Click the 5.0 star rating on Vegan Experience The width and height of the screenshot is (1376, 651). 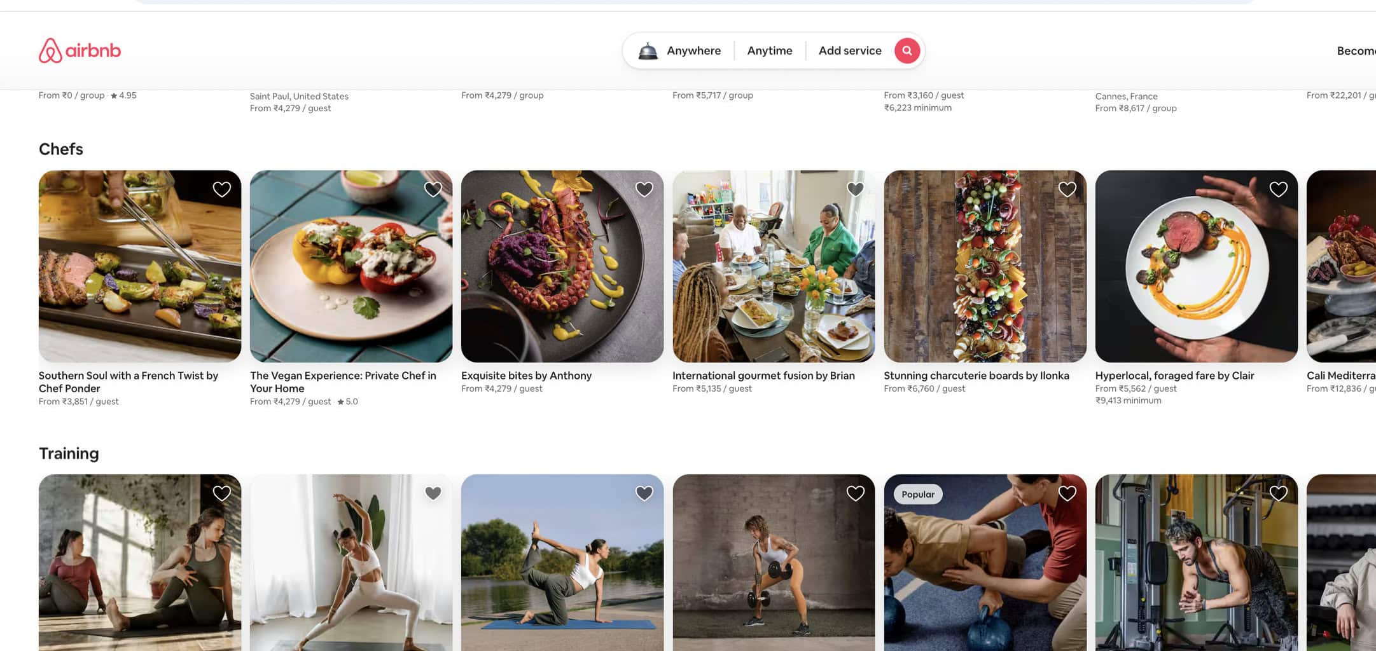[347, 402]
